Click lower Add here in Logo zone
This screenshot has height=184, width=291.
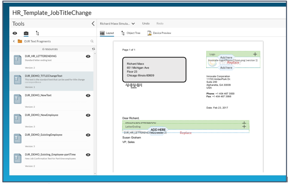226,68
